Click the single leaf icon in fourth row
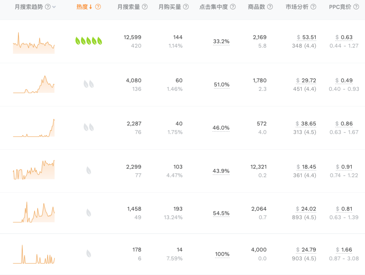 (x=89, y=171)
